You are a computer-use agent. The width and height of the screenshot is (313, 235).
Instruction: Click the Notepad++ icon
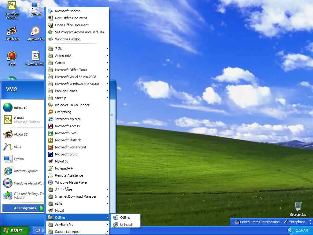(x=50, y=168)
